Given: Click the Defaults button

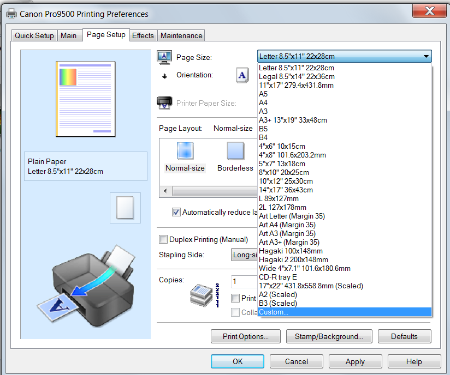Looking at the screenshot, I should tap(404, 336).
